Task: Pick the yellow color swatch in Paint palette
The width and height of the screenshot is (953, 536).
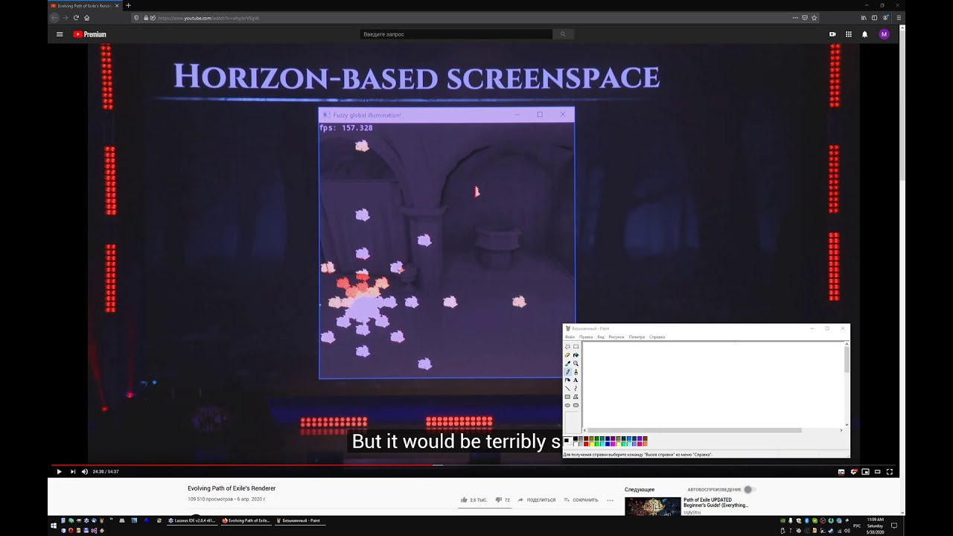Action: 591,444
